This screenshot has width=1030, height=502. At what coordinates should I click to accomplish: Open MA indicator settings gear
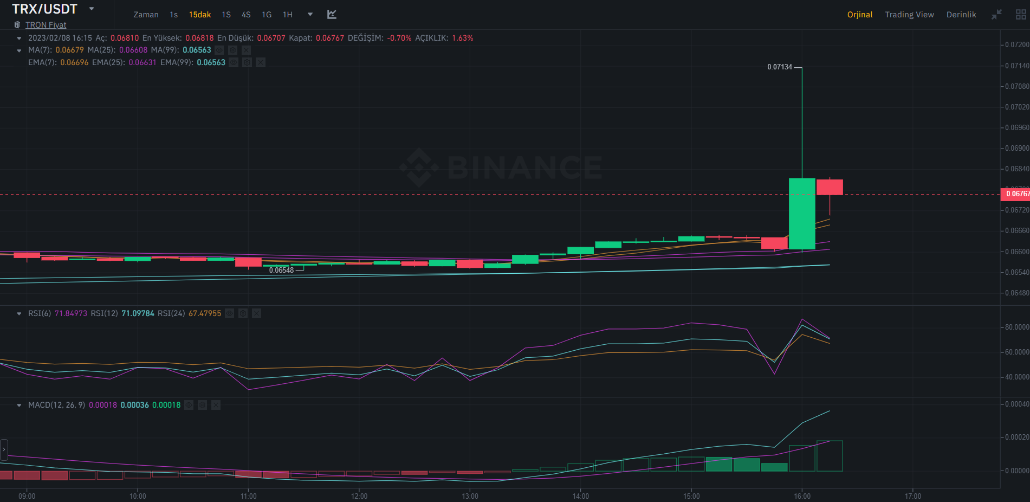232,50
